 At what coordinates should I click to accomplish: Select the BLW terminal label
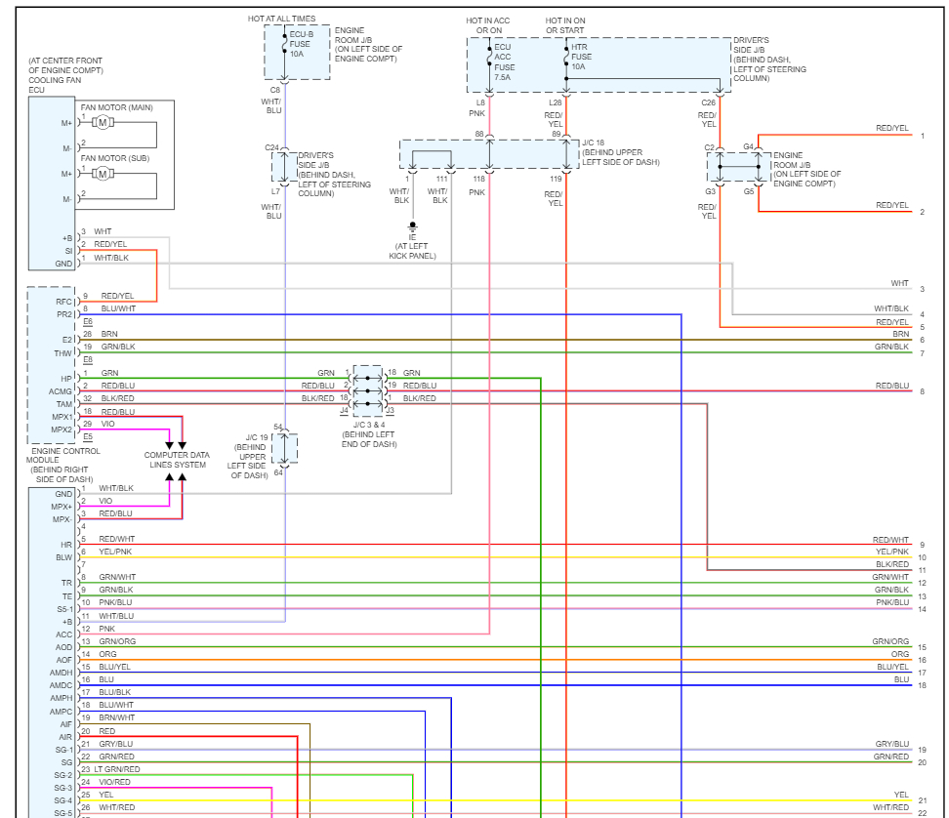[63, 557]
